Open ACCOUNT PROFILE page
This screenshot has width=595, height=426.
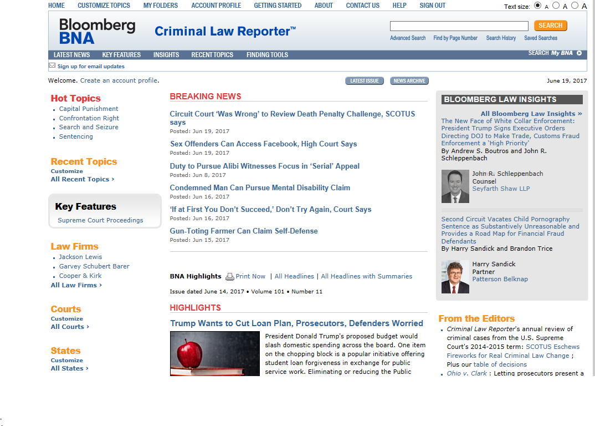coord(216,6)
